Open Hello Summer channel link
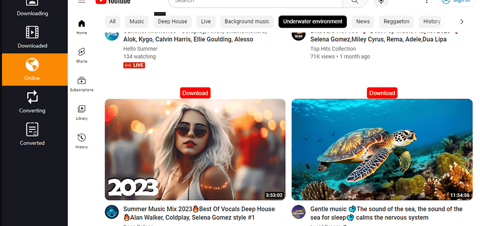 [x=140, y=49]
